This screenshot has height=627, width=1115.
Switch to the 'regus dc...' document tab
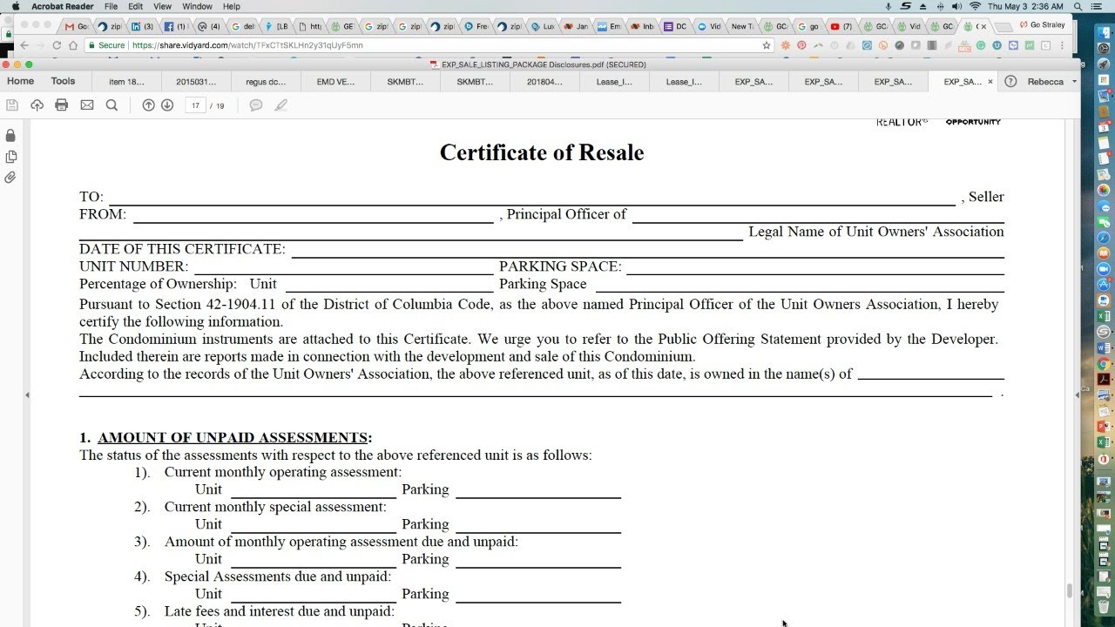tap(266, 82)
